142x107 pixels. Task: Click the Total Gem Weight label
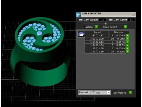88,20
